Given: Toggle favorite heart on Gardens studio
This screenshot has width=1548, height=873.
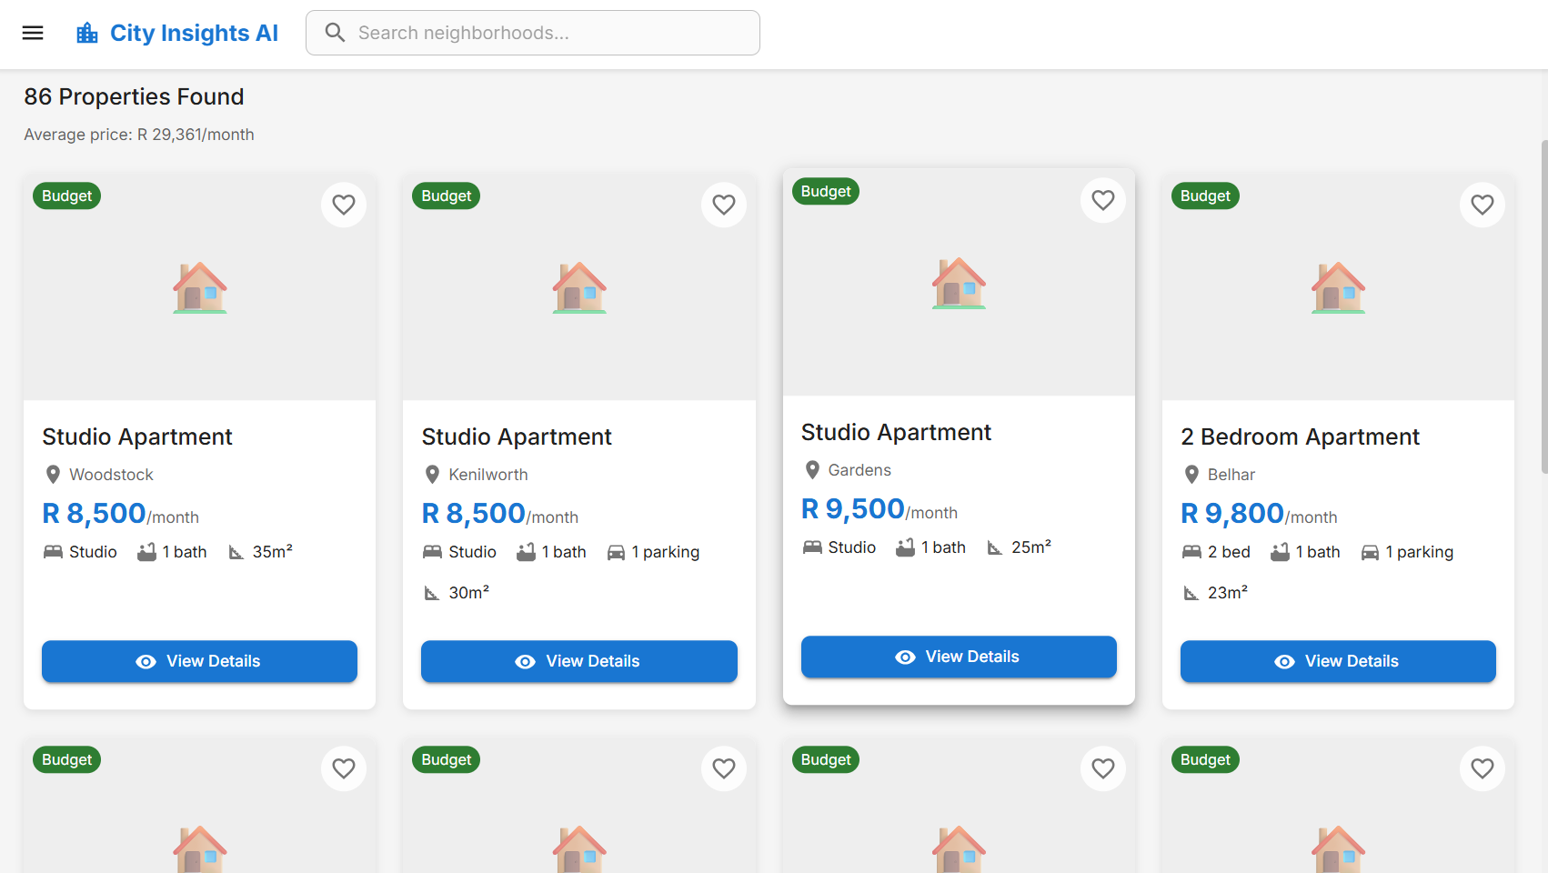Looking at the screenshot, I should 1103,200.
